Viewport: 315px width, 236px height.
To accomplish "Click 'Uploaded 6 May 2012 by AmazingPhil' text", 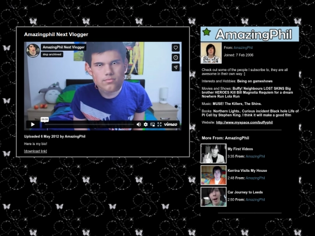I will pyautogui.click(x=55, y=136).
